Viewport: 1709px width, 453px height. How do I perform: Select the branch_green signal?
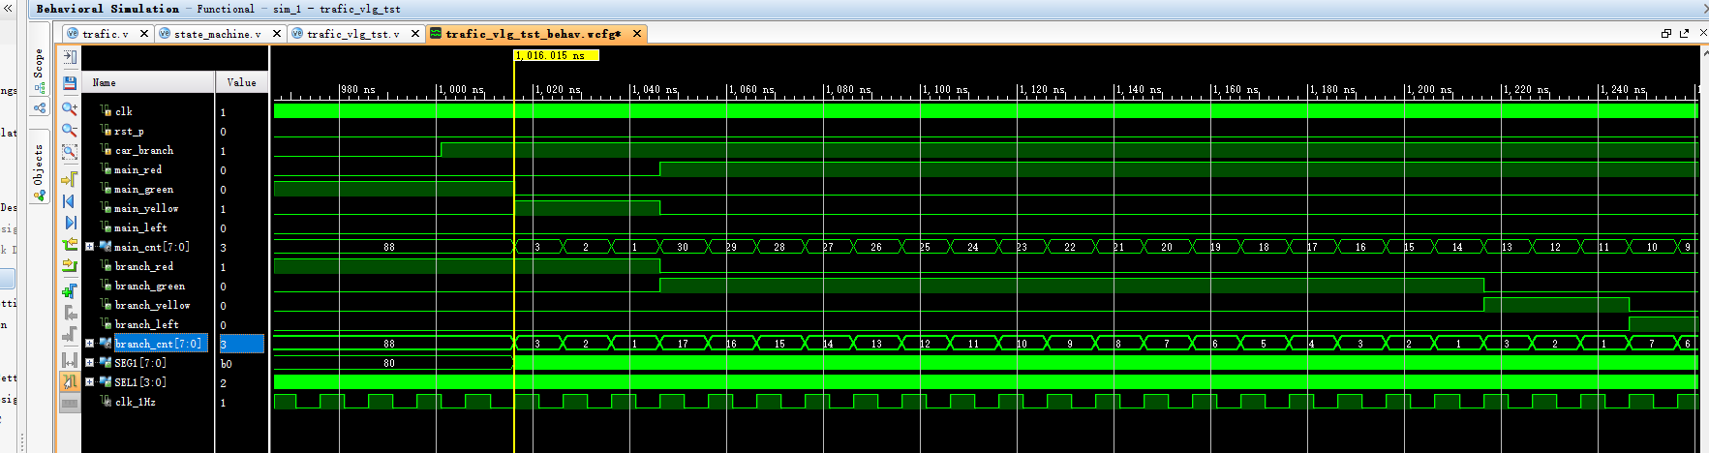tap(149, 286)
